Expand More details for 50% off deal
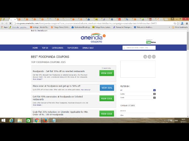Viewport: 189px width, 141px height. point(85,90)
